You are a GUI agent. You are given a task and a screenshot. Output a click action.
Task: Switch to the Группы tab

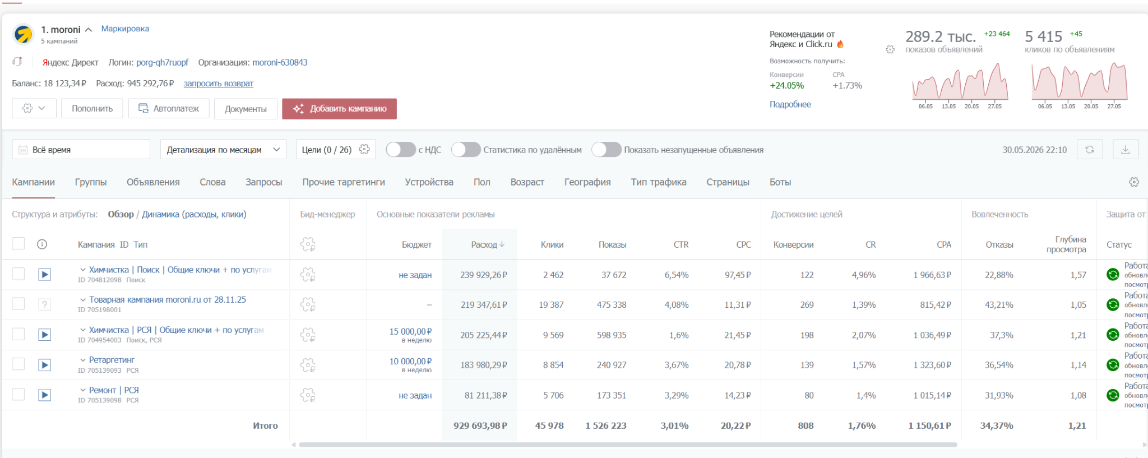(x=91, y=182)
